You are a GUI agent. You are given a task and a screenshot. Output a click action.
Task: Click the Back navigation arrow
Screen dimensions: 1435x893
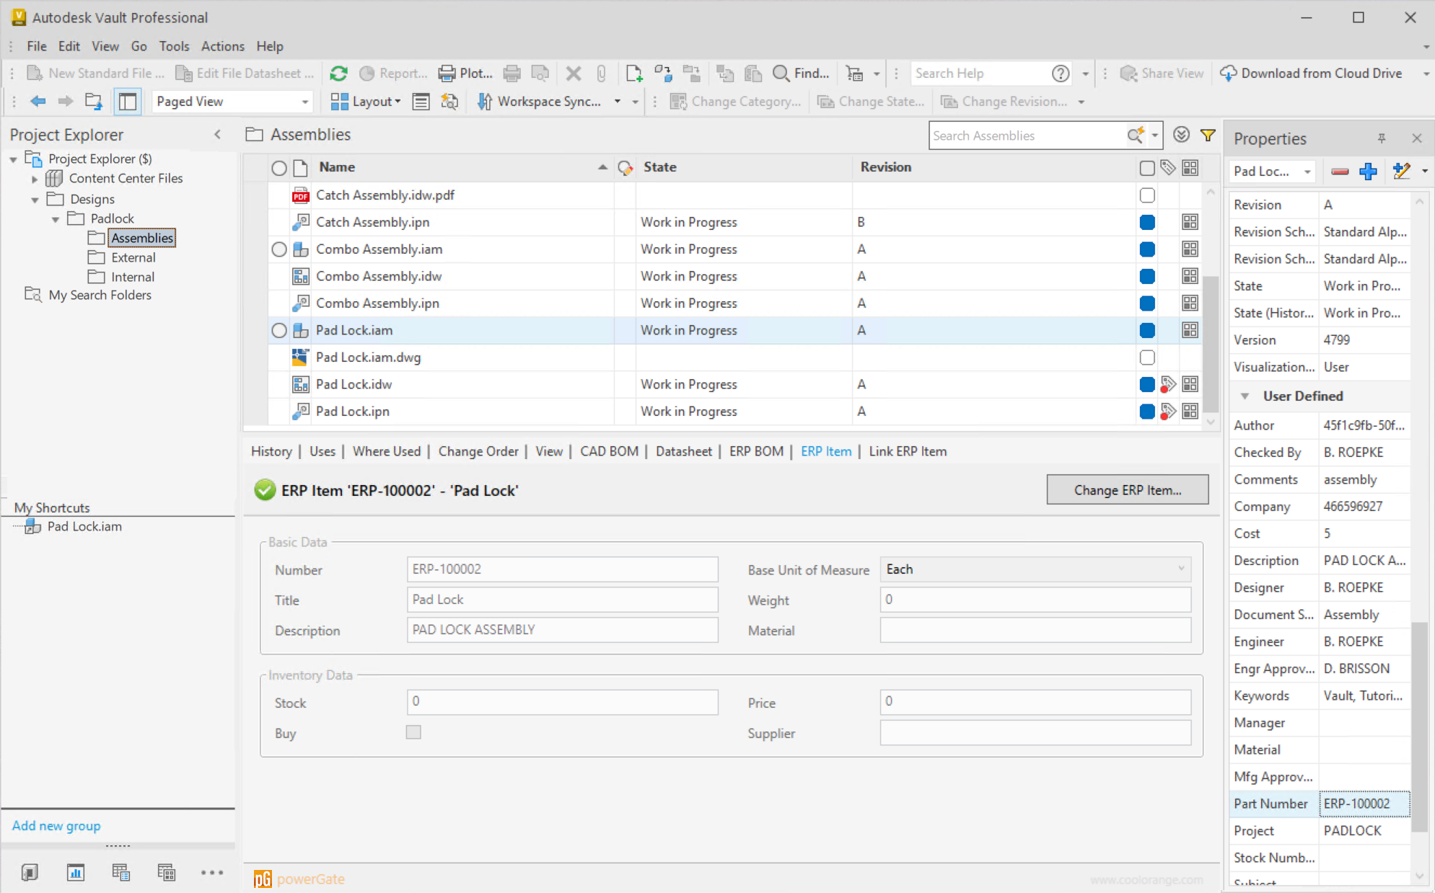coord(38,102)
